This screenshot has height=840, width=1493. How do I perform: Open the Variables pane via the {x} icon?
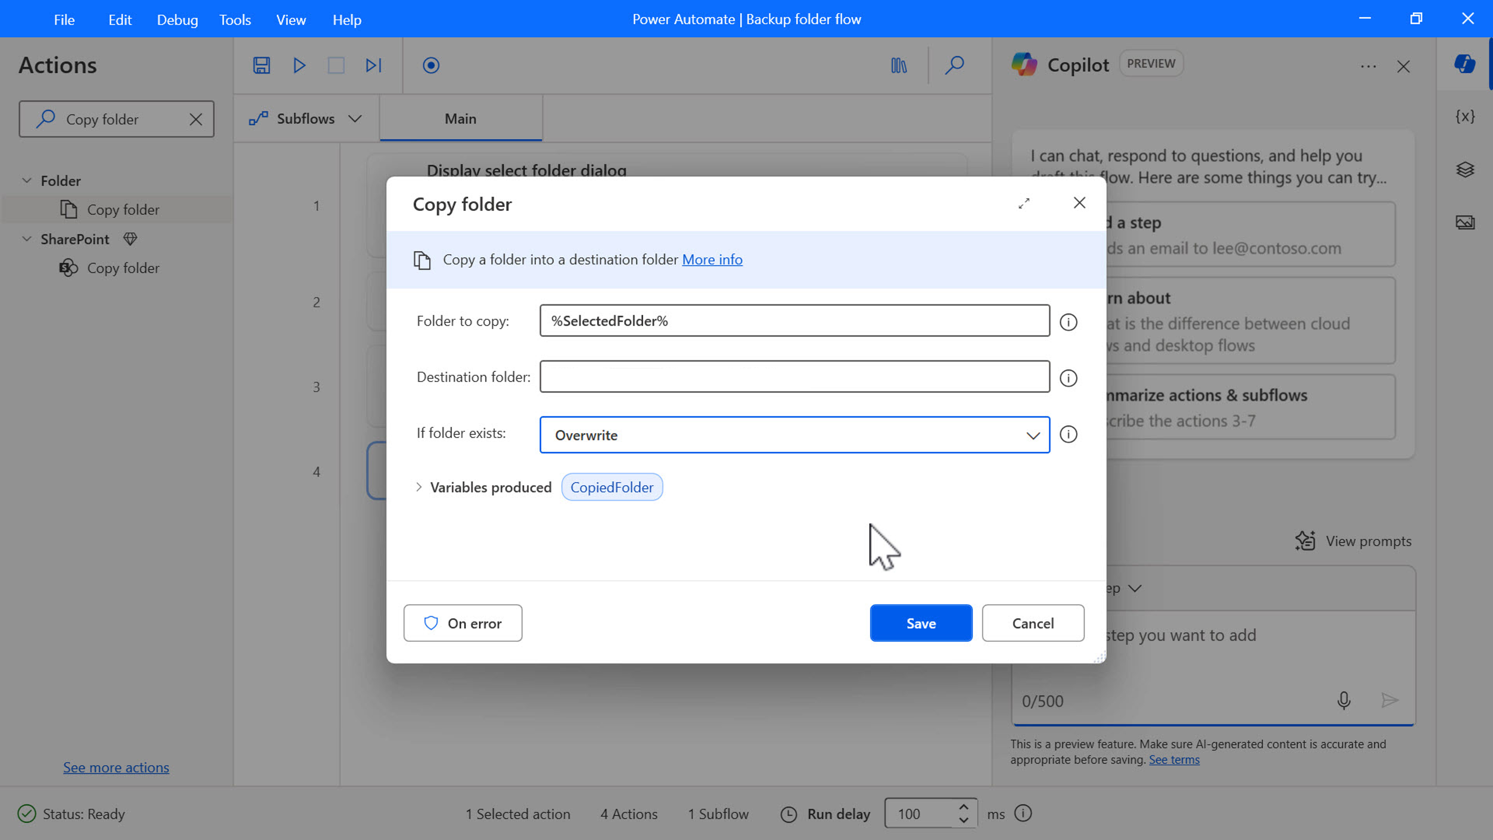1465,116
